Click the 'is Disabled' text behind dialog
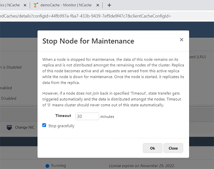 point(12,67)
